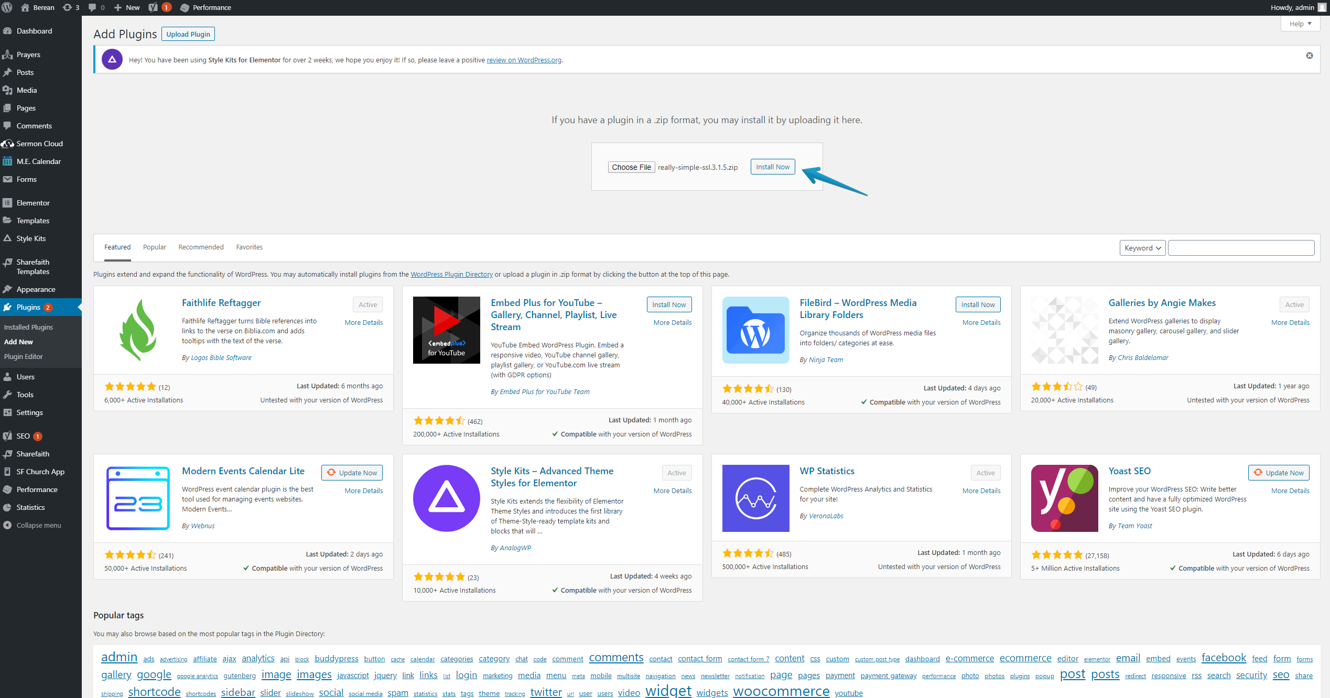
Task: Update Modern Events Calendar Lite
Action: (x=352, y=473)
